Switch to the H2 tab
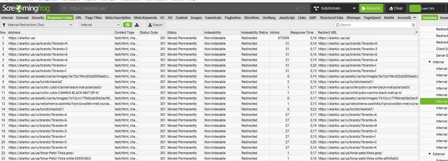This screenshot has width=448, height=161. click(x=170, y=18)
